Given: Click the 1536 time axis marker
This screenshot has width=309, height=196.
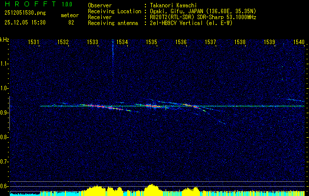Looking at the screenshot, I should tap(181, 42).
